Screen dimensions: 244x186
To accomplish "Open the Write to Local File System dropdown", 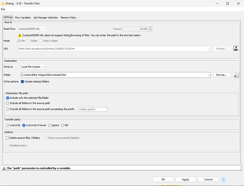I will 33,67.
